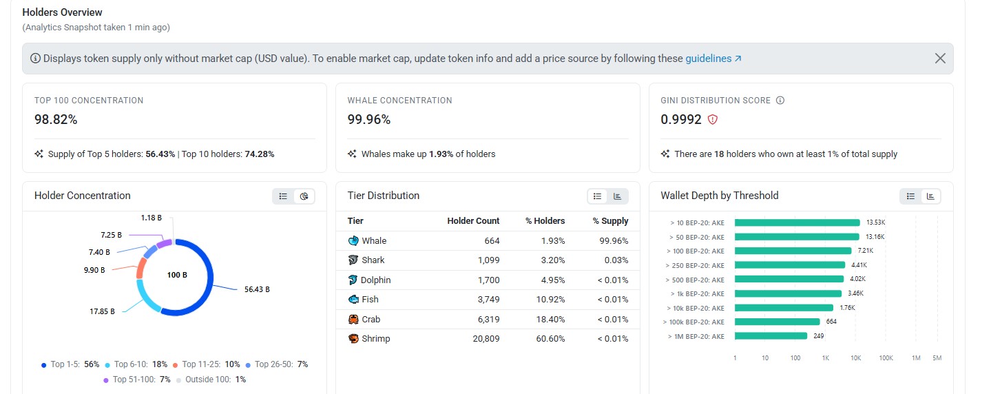Click sparkle icon beside 18 holders text
This screenshot has width=991, height=394.
pos(665,154)
